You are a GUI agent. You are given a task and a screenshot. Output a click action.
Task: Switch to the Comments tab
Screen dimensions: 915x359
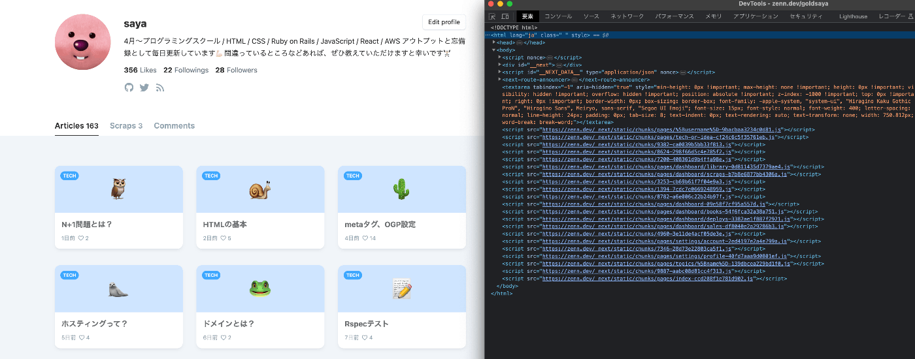point(174,126)
